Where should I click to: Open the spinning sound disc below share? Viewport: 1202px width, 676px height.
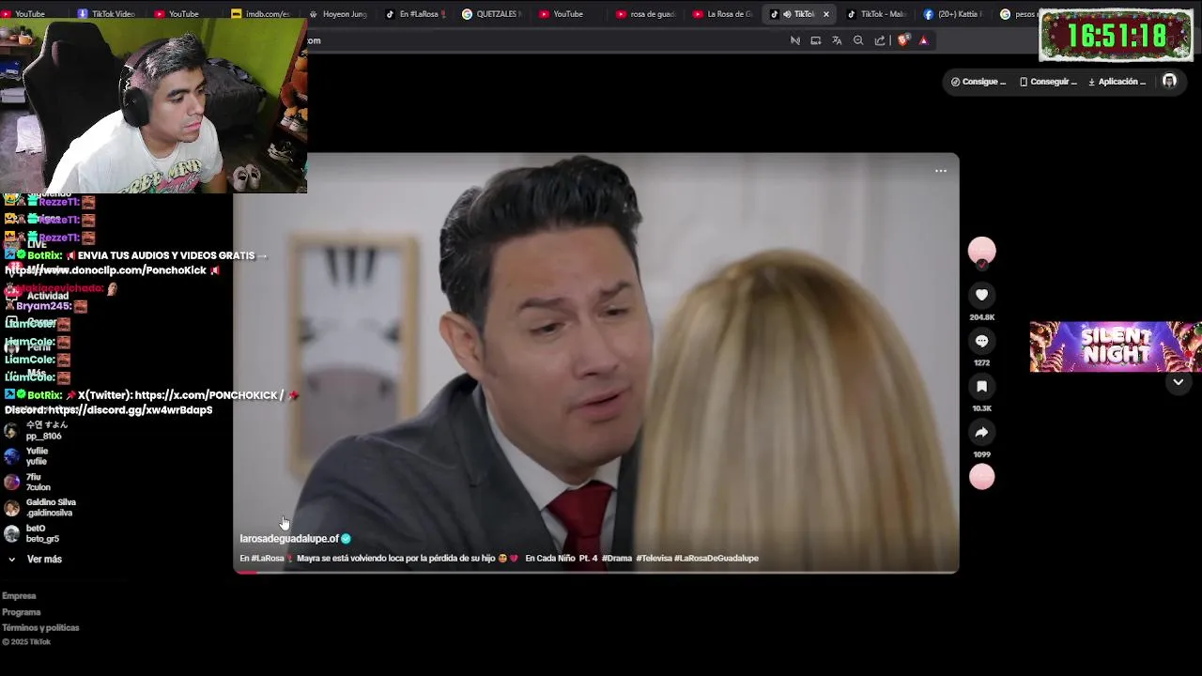point(981,477)
